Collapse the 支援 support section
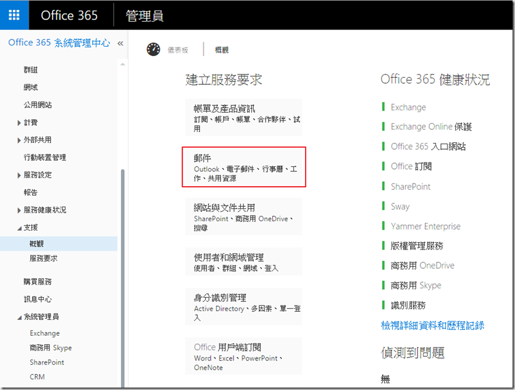This screenshot has width=515, height=390. click(20, 227)
